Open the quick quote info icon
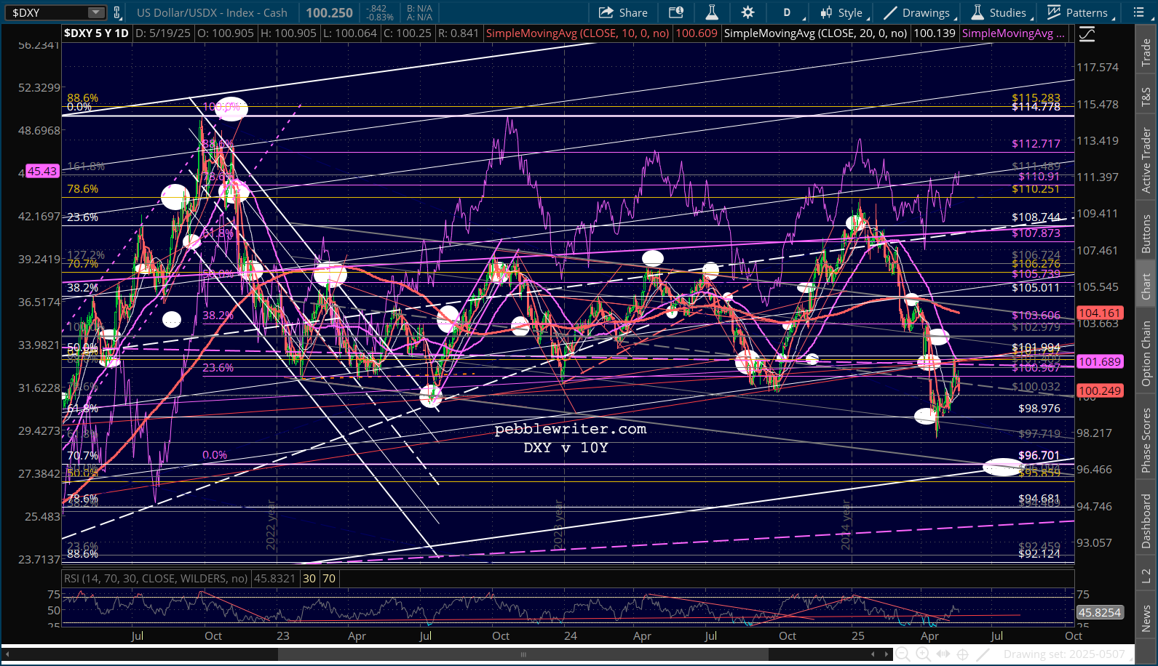This screenshot has width=1158, height=666. (x=676, y=12)
